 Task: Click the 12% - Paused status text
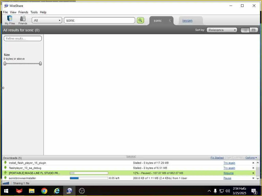point(158,173)
